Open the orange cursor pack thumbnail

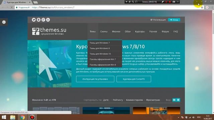coord(156,110)
